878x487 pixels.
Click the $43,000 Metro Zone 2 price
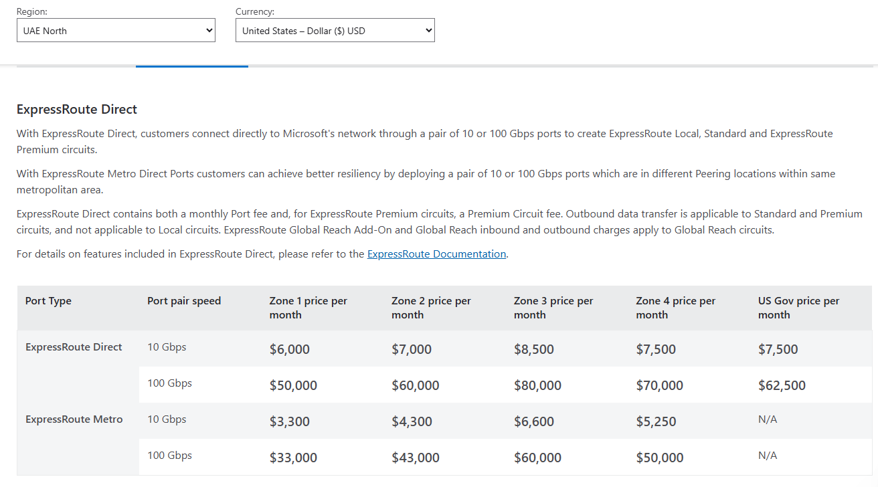tap(416, 458)
